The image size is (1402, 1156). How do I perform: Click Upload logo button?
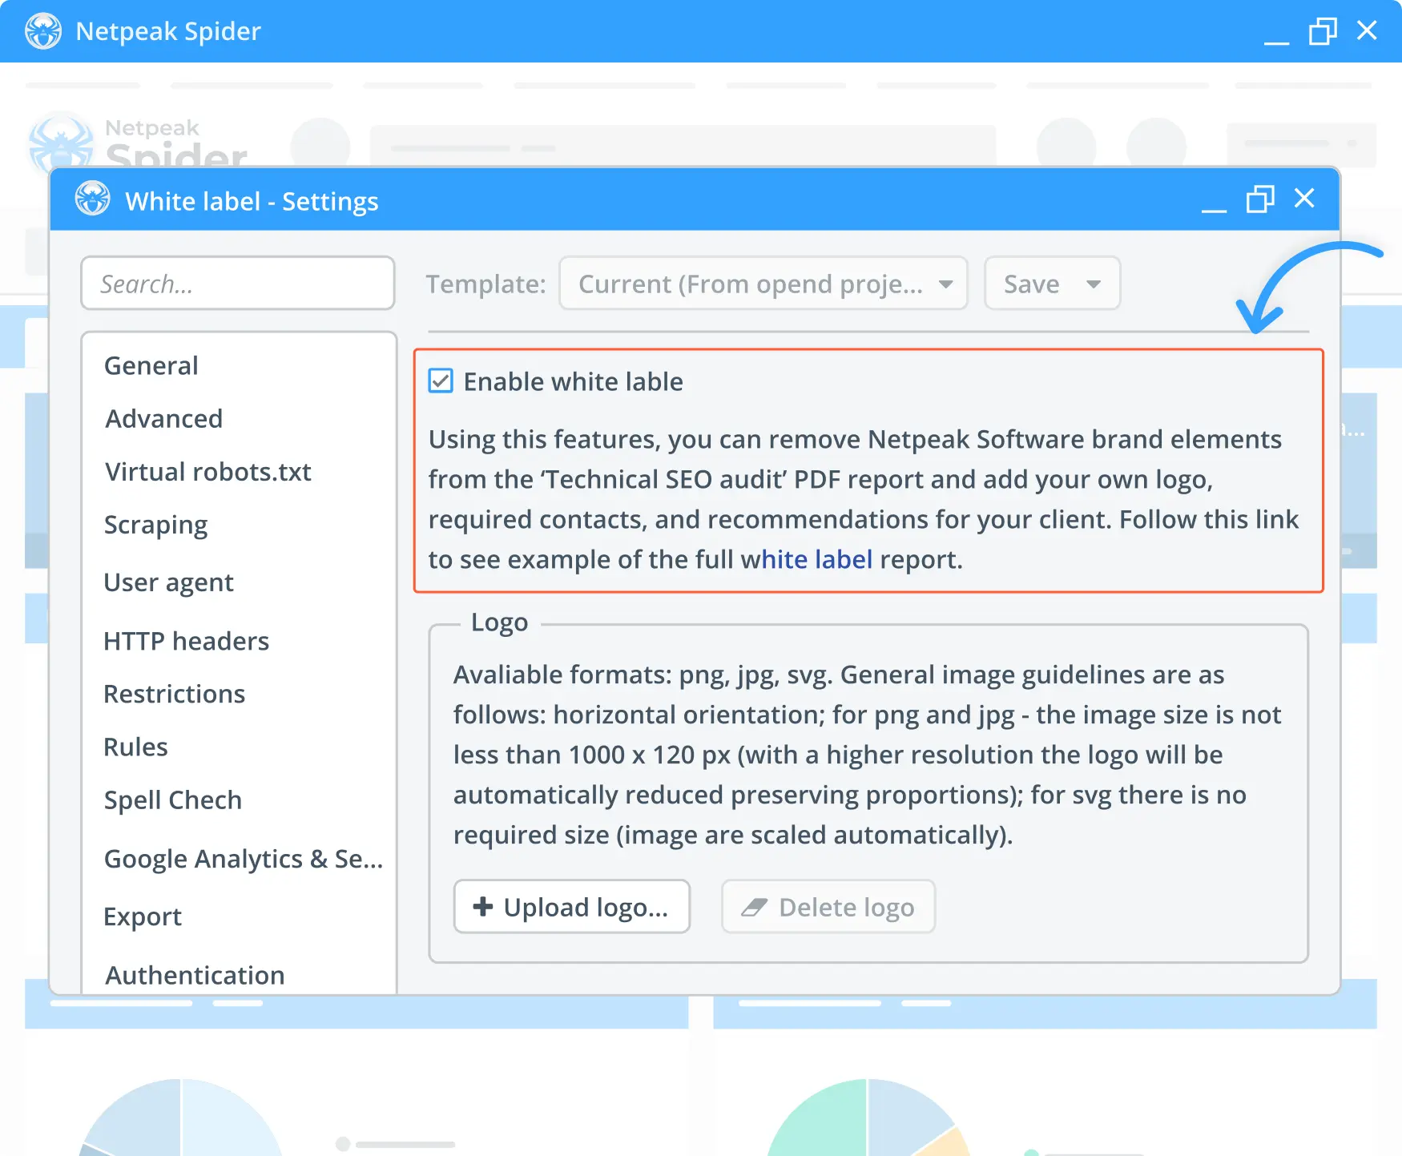tap(572, 907)
